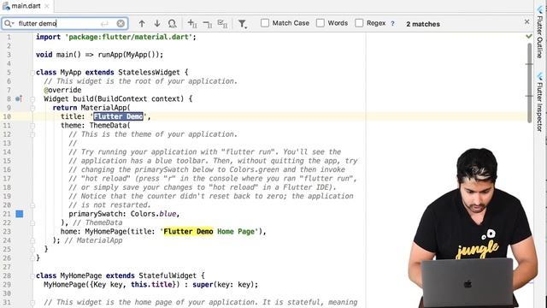Click the import string 'package:flutter/material.dart'

pos(128,37)
